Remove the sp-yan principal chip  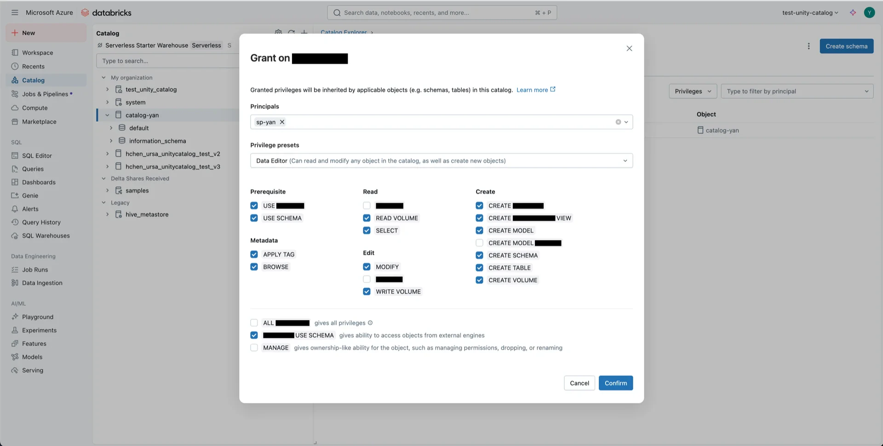[282, 122]
